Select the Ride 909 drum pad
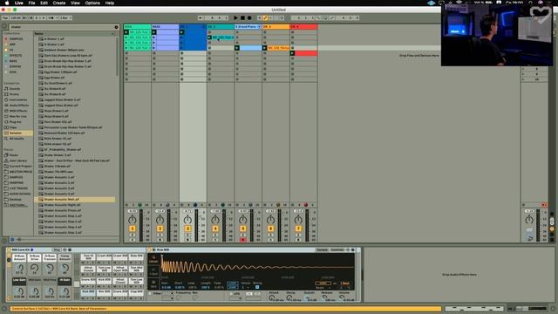This screenshot has width=558, height=314. (136, 256)
